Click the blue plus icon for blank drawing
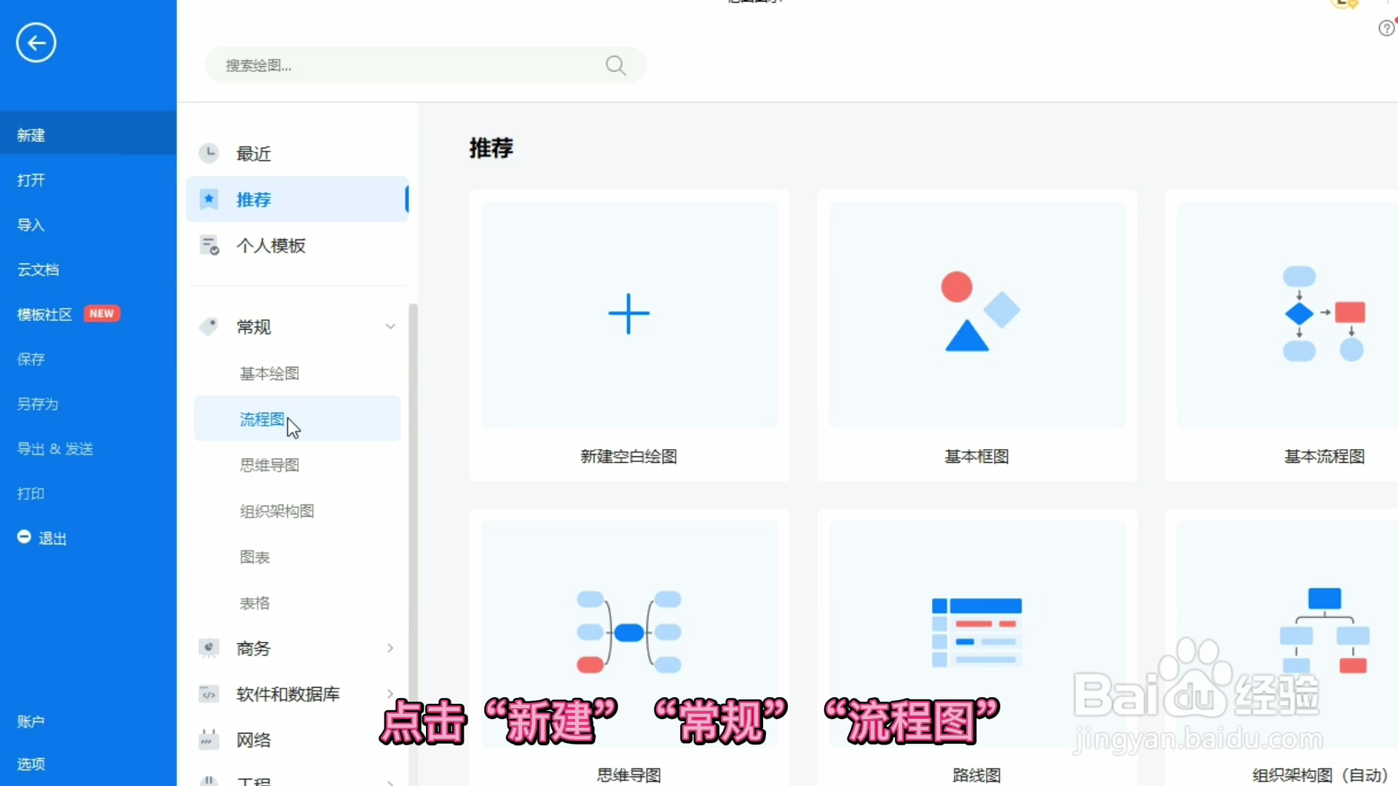1398x786 pixels. pos(628,314)
